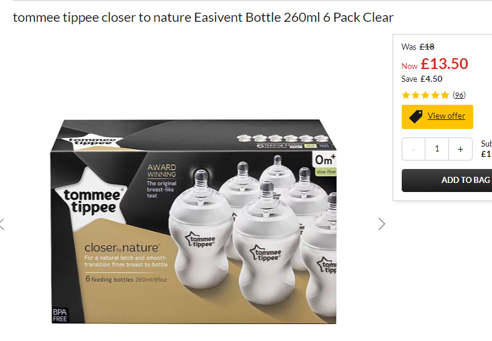Click the Now £13.50 sale price
492x341 pixels.
click(x=434, y=64)
